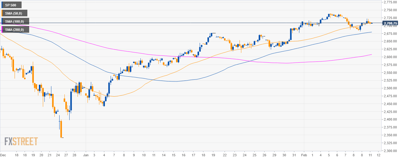Click the 2,500.00 price axis label
403x159 pixels.
pyautogui.click(x=391, y=88)
